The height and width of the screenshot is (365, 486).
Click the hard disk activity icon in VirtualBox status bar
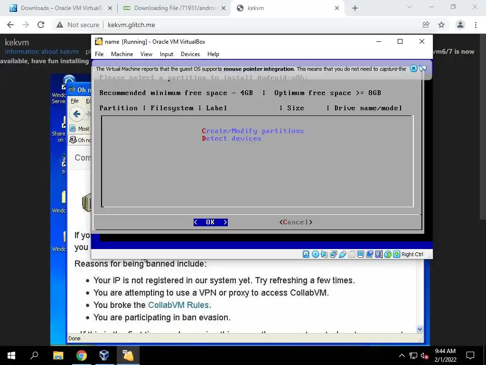point(306,255)
